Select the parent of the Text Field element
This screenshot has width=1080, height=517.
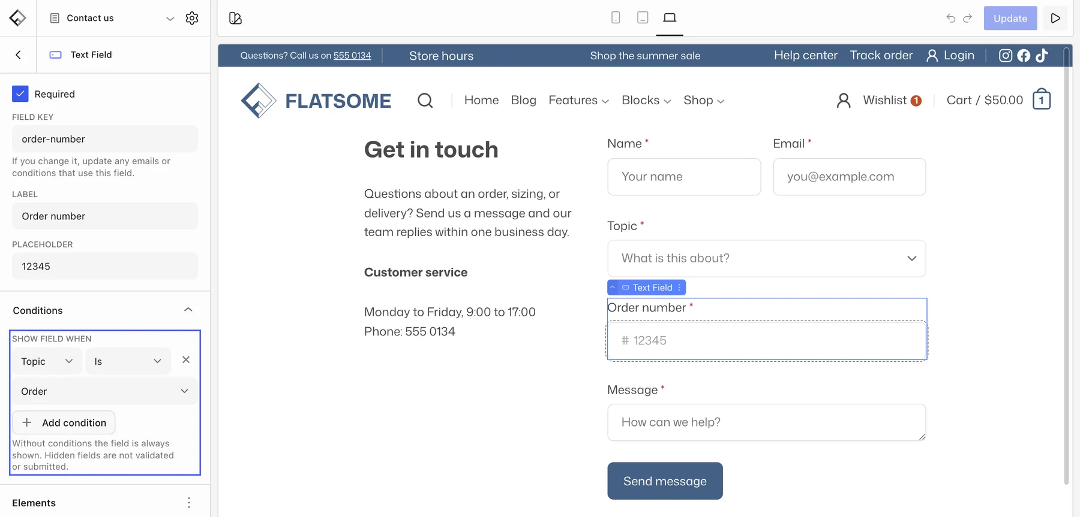click(x=613, y=288)
